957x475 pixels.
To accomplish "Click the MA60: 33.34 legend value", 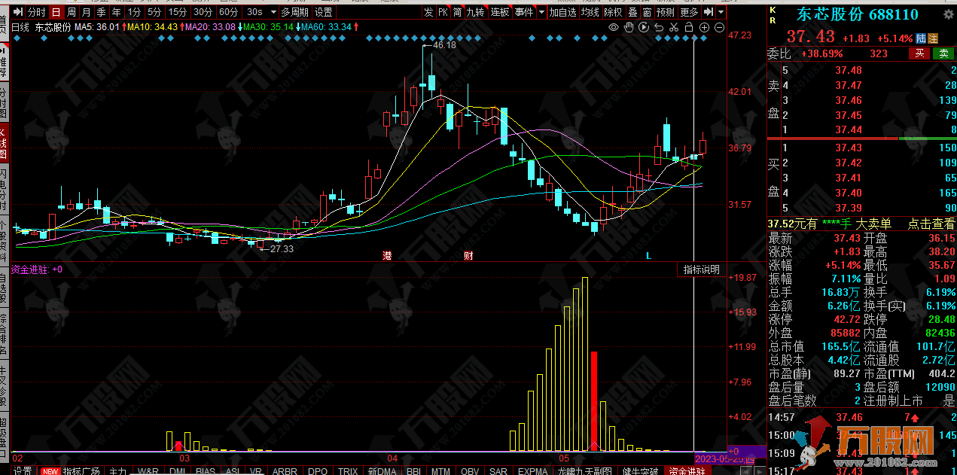I will click(326, 27).
